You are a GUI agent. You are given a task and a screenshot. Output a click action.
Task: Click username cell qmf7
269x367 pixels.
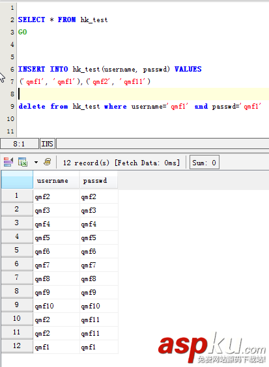[x=56, y=265]
